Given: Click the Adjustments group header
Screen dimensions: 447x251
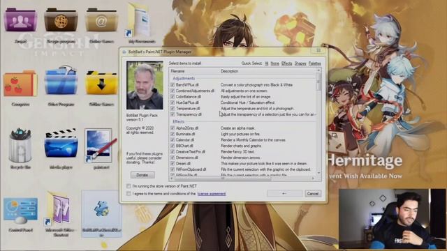Looking at the screenshot, I should click(x=184, y=78).
